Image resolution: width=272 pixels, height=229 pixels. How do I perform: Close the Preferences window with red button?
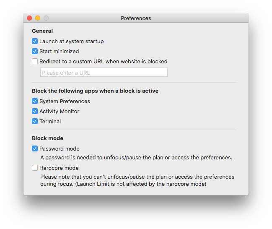(x=29, y=18)
